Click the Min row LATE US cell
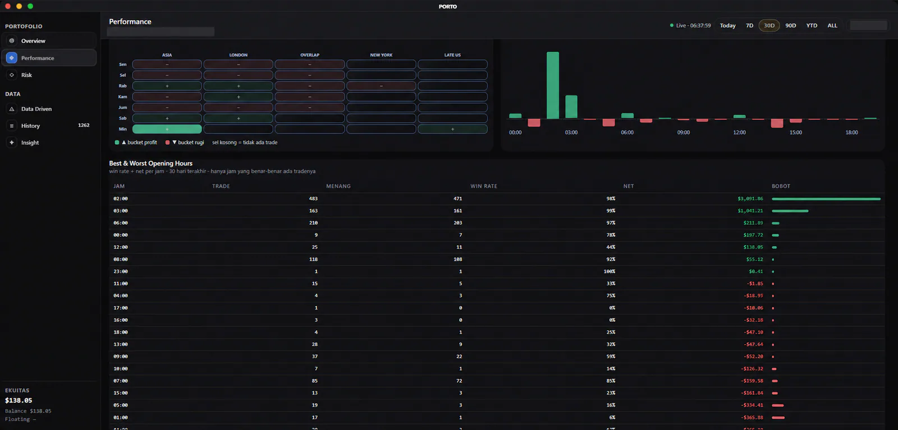Image resolution: width=898 pixels, height=430 pixels. (x=452, y=129)
